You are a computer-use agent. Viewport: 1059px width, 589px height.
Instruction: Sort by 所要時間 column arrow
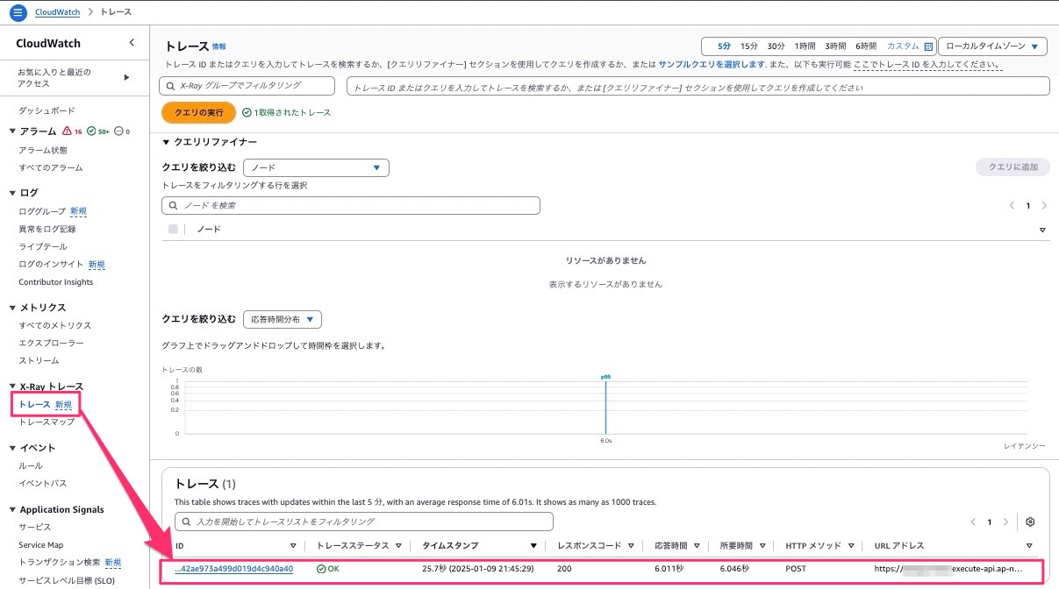(762, 546)
